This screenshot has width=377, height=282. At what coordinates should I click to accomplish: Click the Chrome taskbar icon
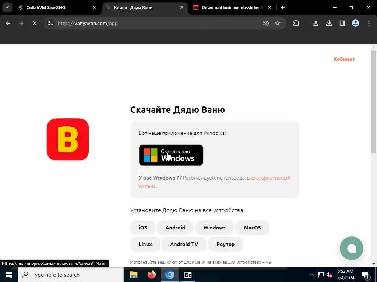pyautogui.click(x=169, y=275)
